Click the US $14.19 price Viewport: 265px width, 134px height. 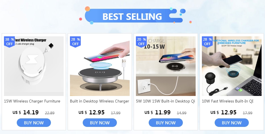26,112
